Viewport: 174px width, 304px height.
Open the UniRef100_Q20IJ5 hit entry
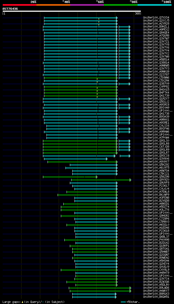[x=156, y=20]
